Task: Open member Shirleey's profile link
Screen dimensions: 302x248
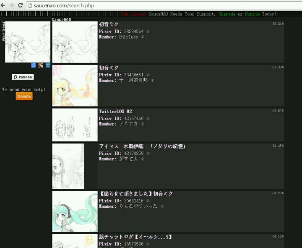Action: (x=128, y=37)
